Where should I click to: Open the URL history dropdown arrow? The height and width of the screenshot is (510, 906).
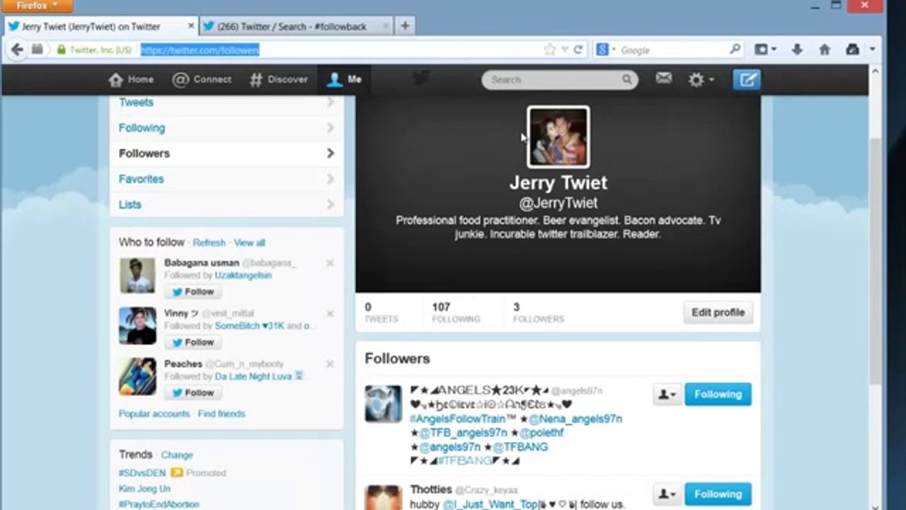[x=565, y=50]
